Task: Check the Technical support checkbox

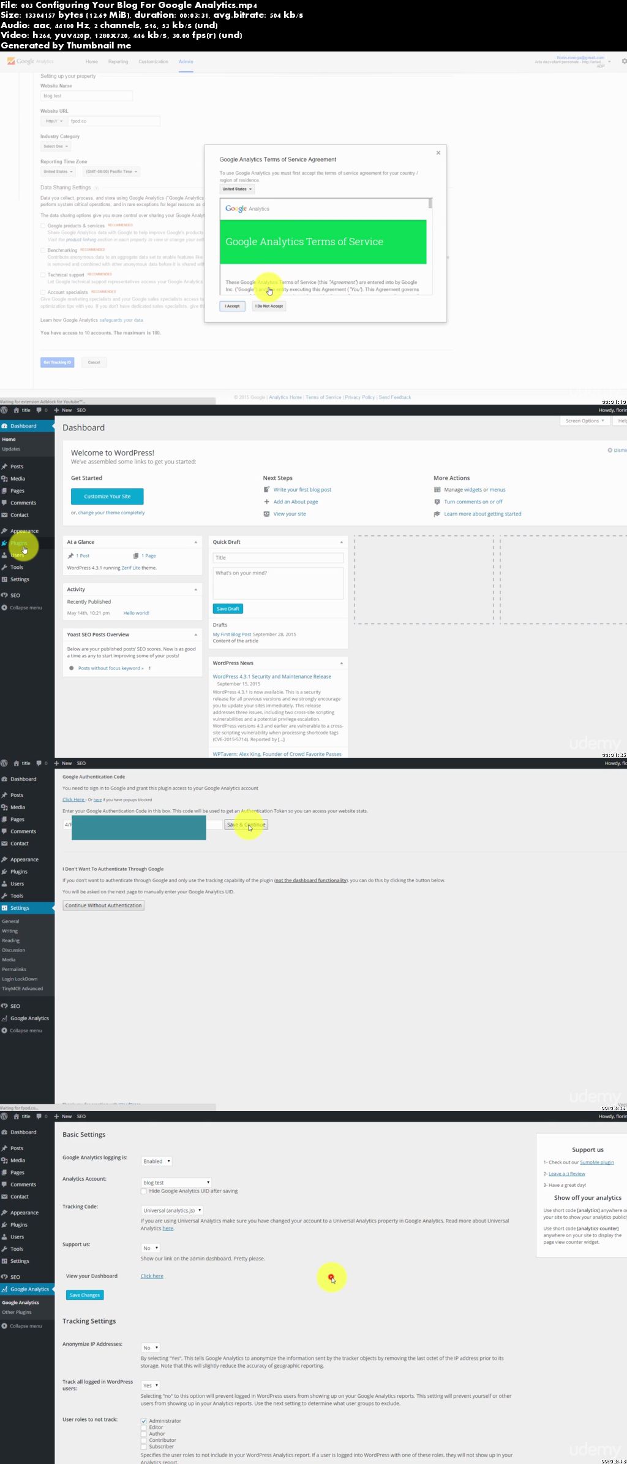Action: tap(43, 275)
